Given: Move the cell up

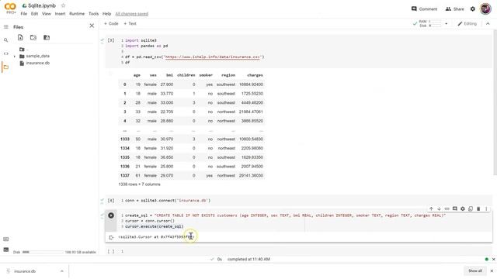Looking at the screenshot, I should [431, 208].
